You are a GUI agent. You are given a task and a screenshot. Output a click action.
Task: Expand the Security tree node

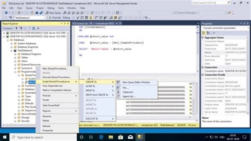click(x=15, y=121)
